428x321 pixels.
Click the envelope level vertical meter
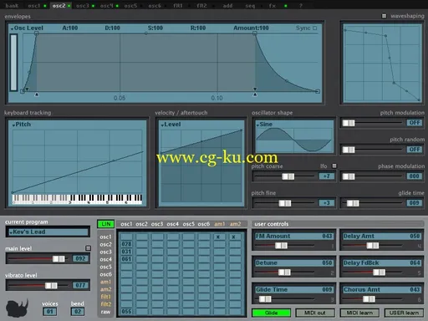pyautogui.click(x=13, y=63)
